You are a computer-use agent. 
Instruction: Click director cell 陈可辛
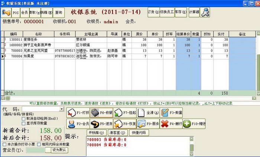(114, 56)
